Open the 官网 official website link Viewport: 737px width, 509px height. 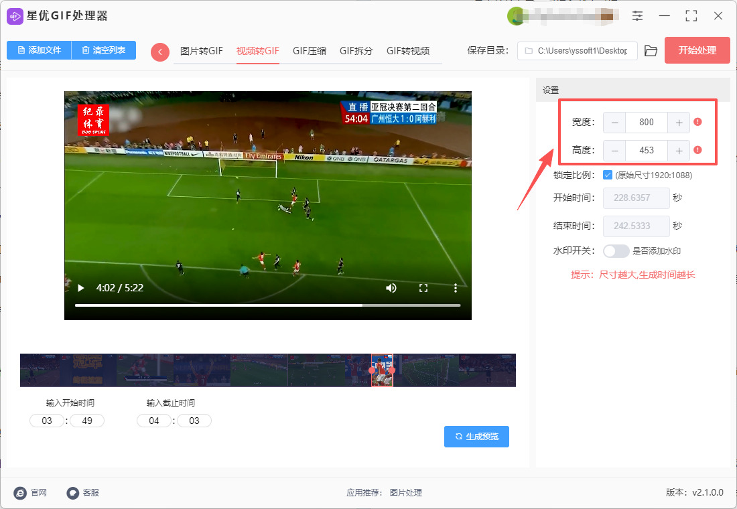click(31, 492)
